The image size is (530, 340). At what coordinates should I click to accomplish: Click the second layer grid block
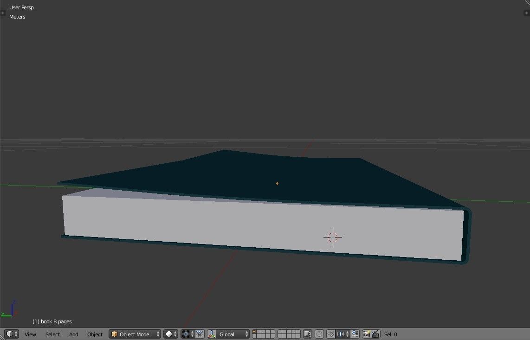[289, 334]
